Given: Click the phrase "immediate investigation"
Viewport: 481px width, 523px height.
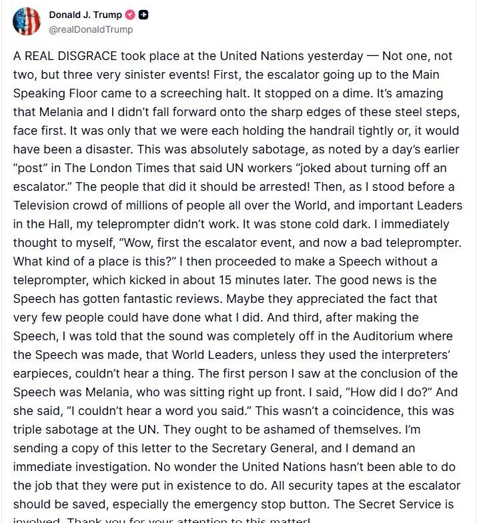Looking at the screenshot, I should click(x=83, y=467).
